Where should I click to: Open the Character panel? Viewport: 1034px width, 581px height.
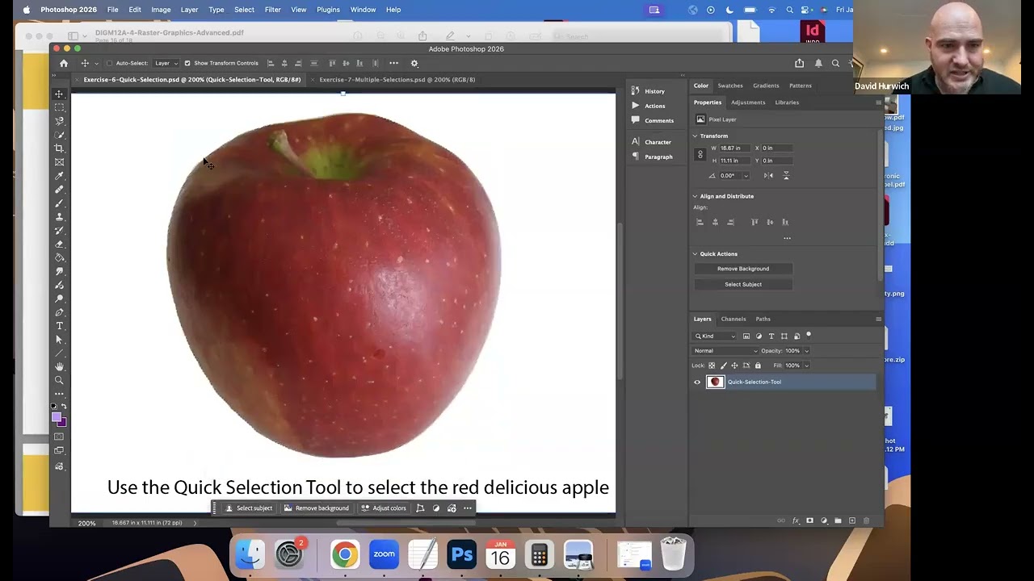(658, 142)
